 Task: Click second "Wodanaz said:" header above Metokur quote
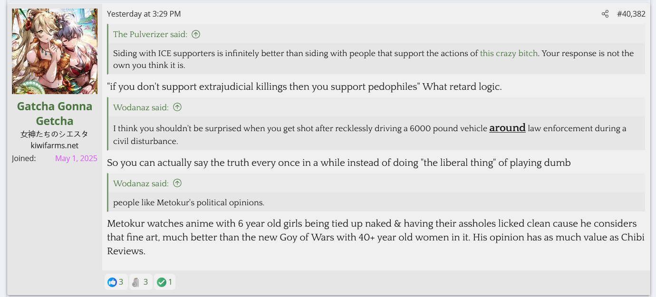click(141, 183)
